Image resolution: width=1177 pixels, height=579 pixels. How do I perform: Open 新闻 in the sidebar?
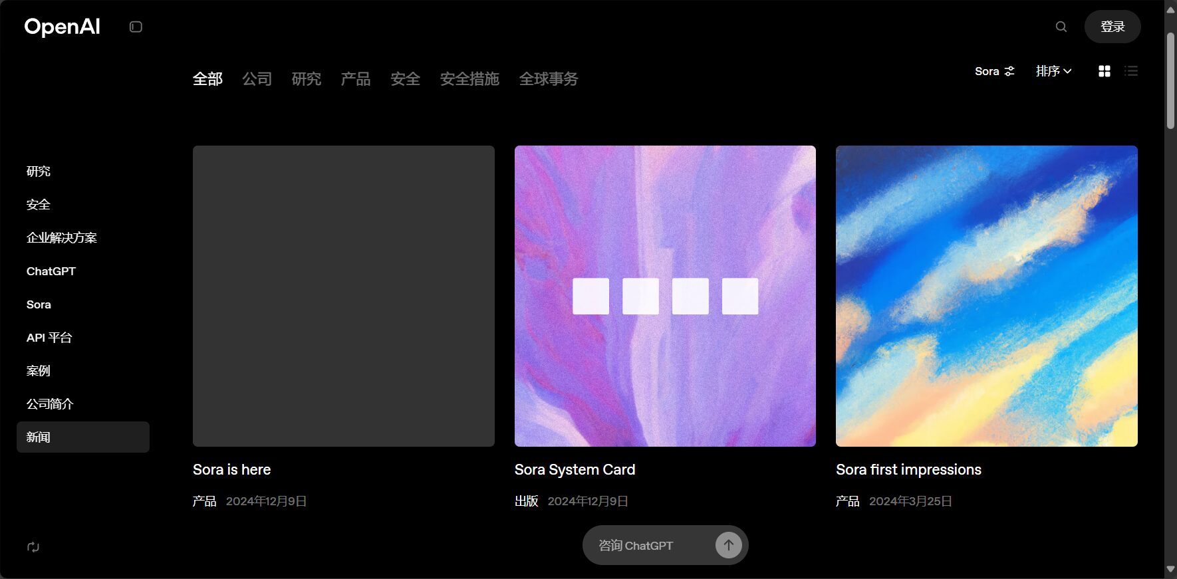[x=83, y=437]
